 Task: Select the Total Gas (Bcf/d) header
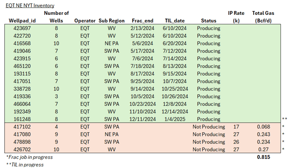(263, 17)
